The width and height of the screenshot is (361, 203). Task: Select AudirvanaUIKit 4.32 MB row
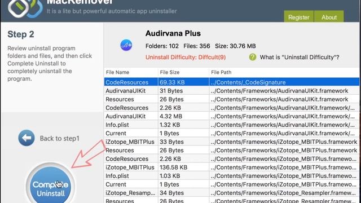(232, 116)
